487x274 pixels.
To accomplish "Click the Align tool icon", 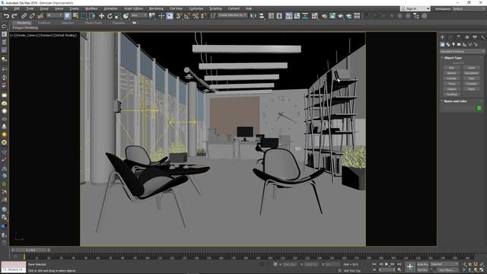I will pyautogui.click(x=262, y=16).
